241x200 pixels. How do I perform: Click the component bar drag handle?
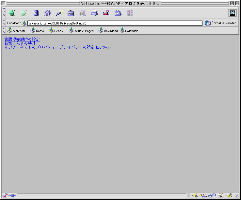click(189, 195)
